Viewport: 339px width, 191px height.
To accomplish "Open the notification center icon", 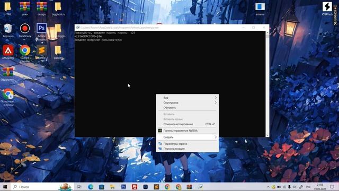I will (332, 187).
